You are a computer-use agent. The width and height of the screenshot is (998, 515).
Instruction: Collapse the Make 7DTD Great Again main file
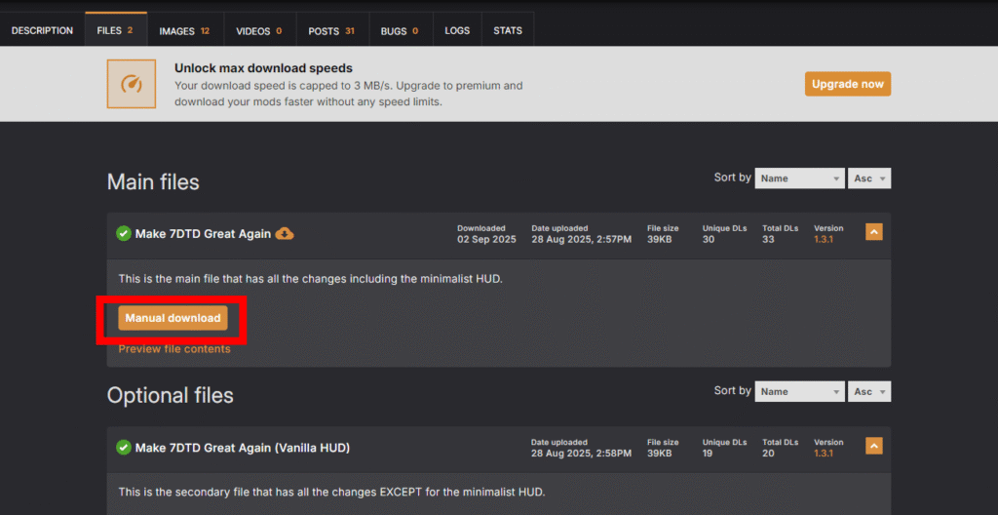874,232
